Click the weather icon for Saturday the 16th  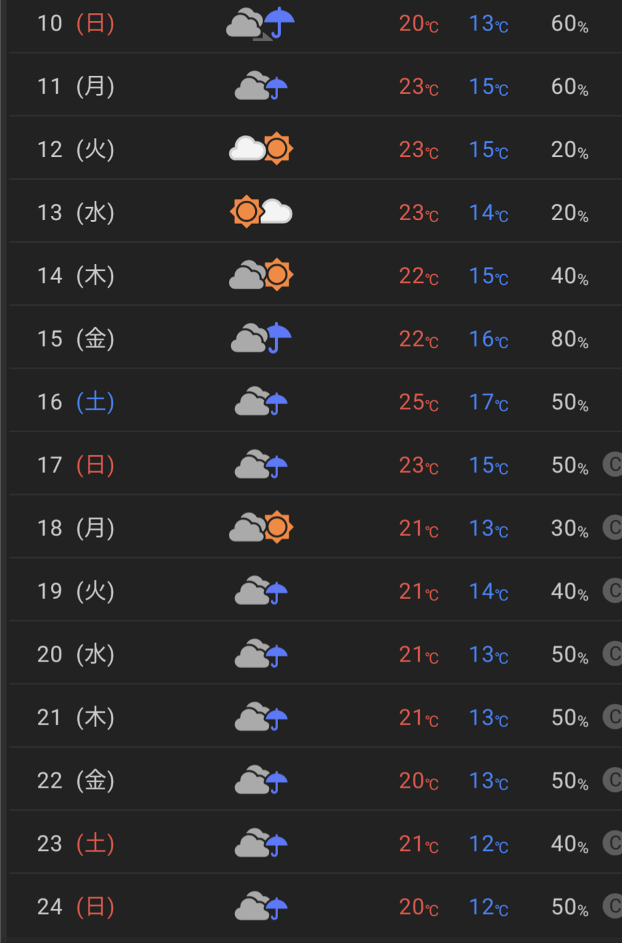click(x=261, y=401)
